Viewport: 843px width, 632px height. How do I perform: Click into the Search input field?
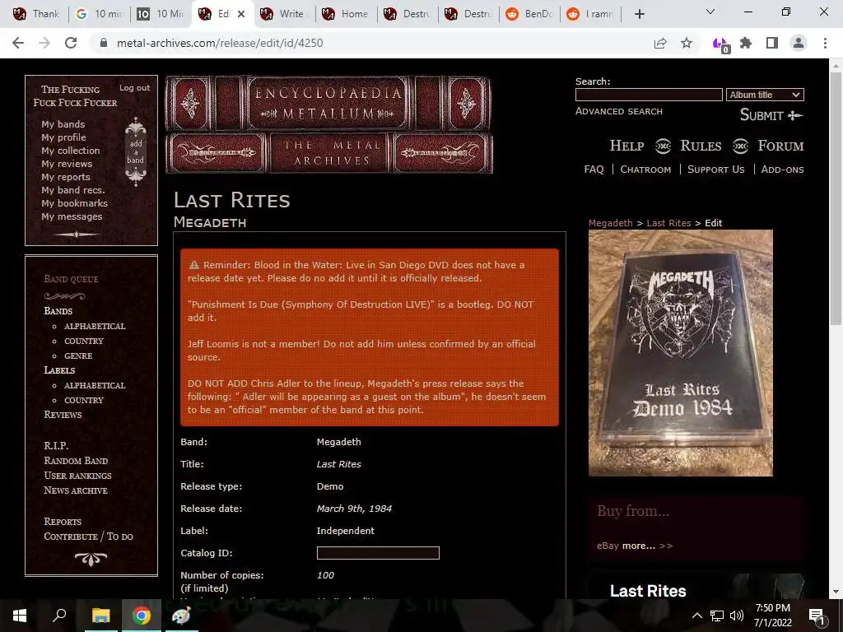(x=649, y=95)
